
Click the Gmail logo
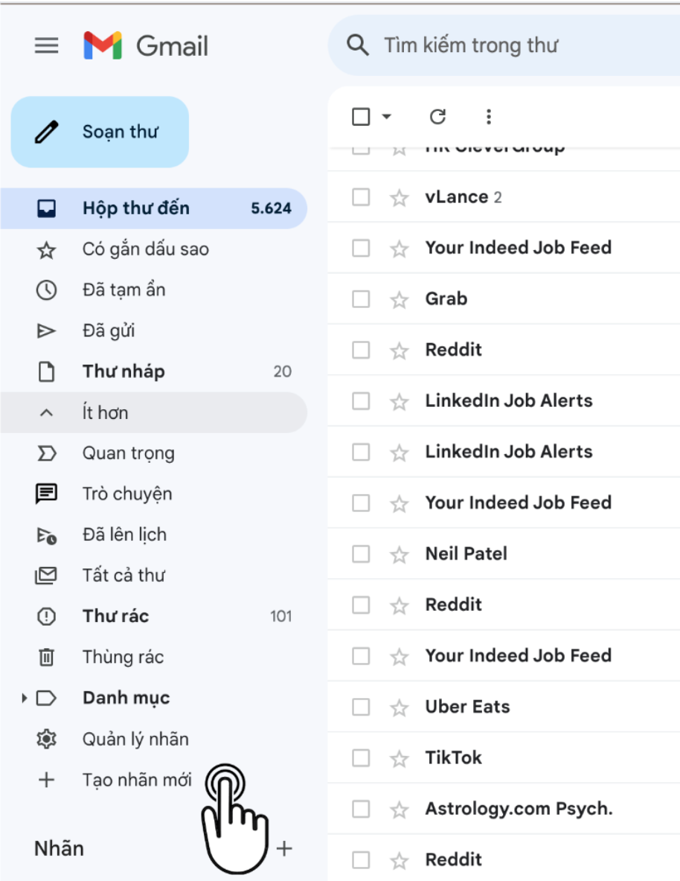click(x=146, y=45)
